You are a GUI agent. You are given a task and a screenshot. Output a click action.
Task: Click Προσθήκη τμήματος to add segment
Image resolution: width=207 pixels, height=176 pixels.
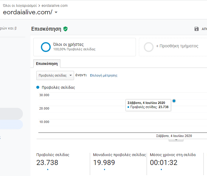tap(177, 46)
